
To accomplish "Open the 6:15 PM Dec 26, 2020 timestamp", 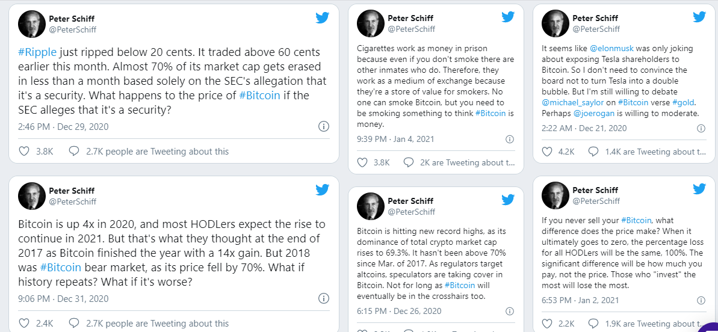I will [x=399, y=311].
